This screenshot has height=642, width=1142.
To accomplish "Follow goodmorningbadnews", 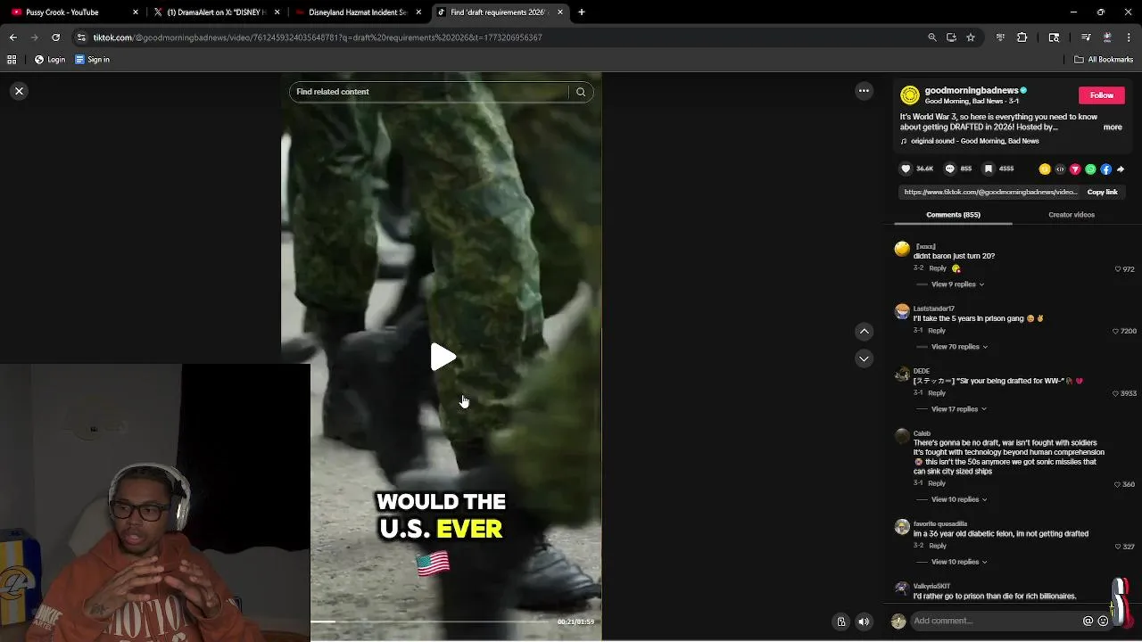I will click(x=1102, y=95).
